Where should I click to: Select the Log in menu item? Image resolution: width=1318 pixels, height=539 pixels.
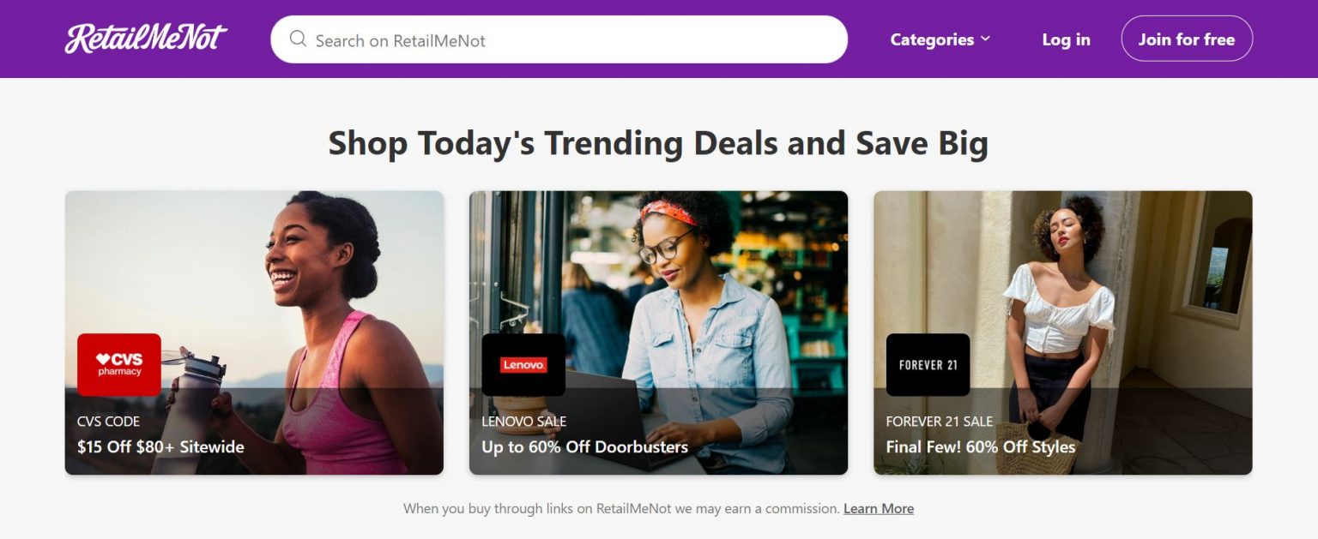[x=1065, y=39]
